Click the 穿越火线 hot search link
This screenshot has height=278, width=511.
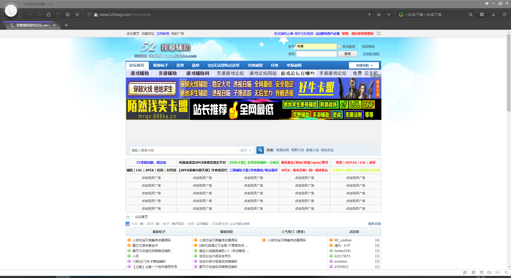[312, 150]
